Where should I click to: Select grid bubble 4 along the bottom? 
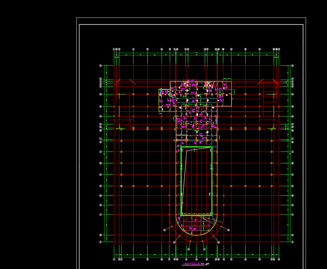pos(133,260)
